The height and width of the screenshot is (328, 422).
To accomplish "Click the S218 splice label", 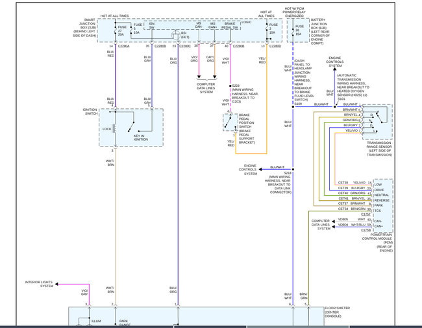I will (288, 173).
